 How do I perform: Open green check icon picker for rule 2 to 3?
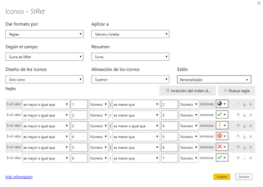point(222,115)
